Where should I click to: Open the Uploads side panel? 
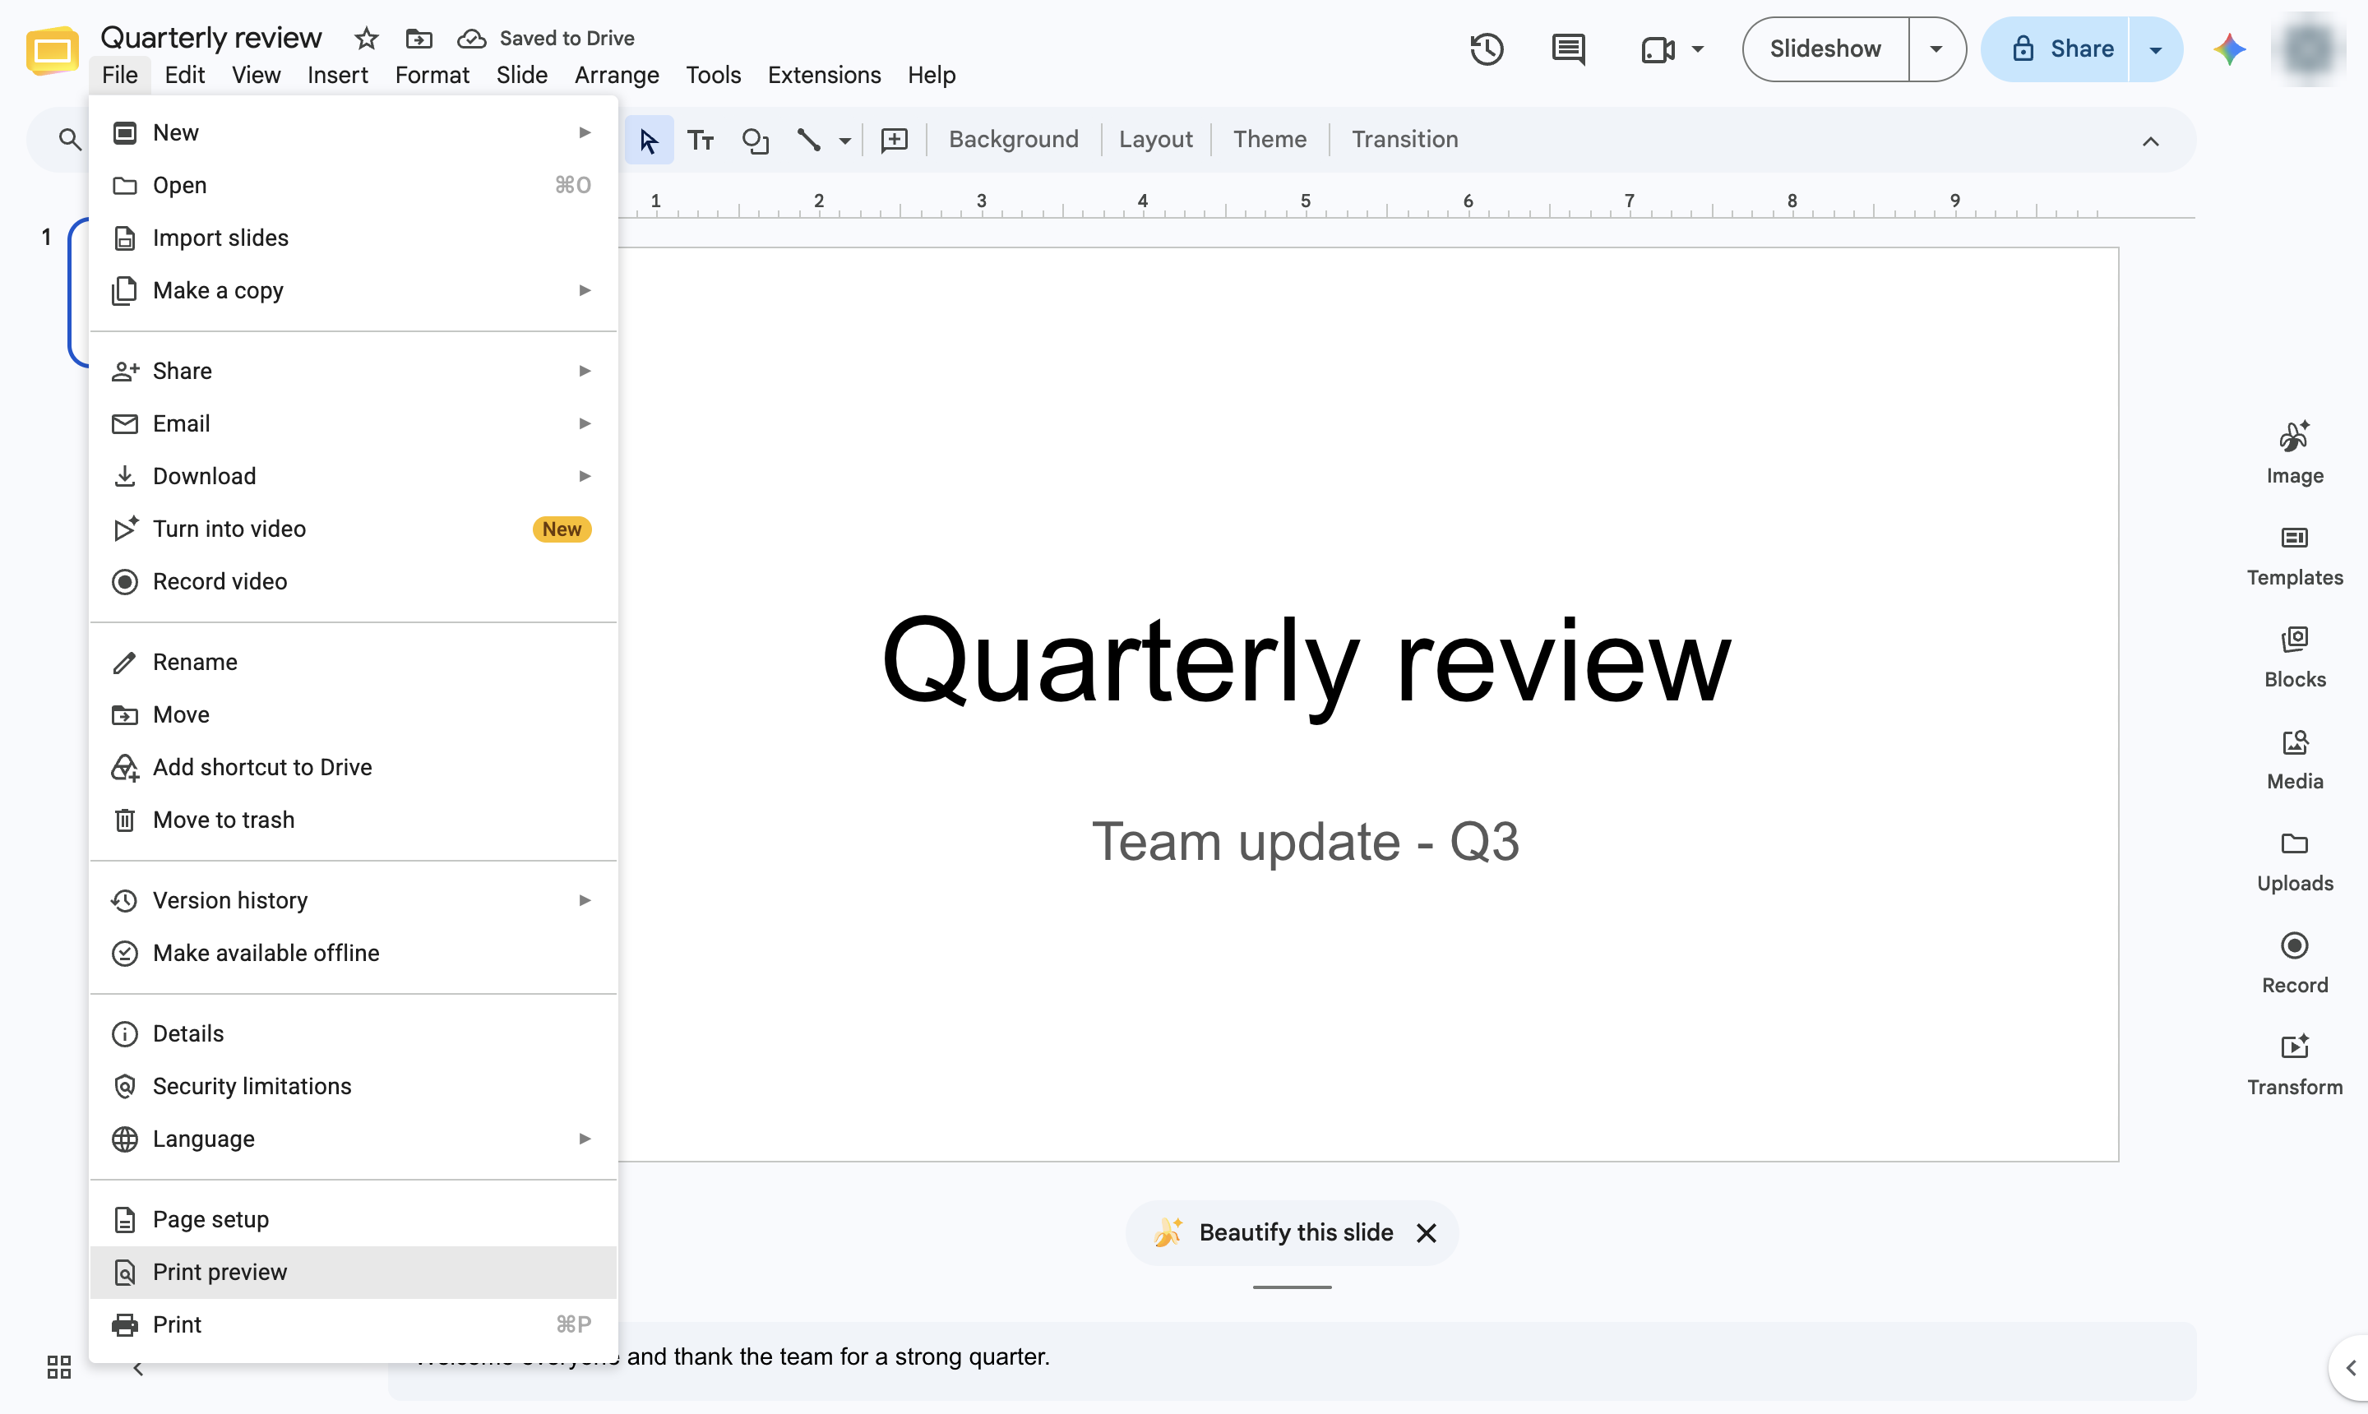coord(2294,862)
